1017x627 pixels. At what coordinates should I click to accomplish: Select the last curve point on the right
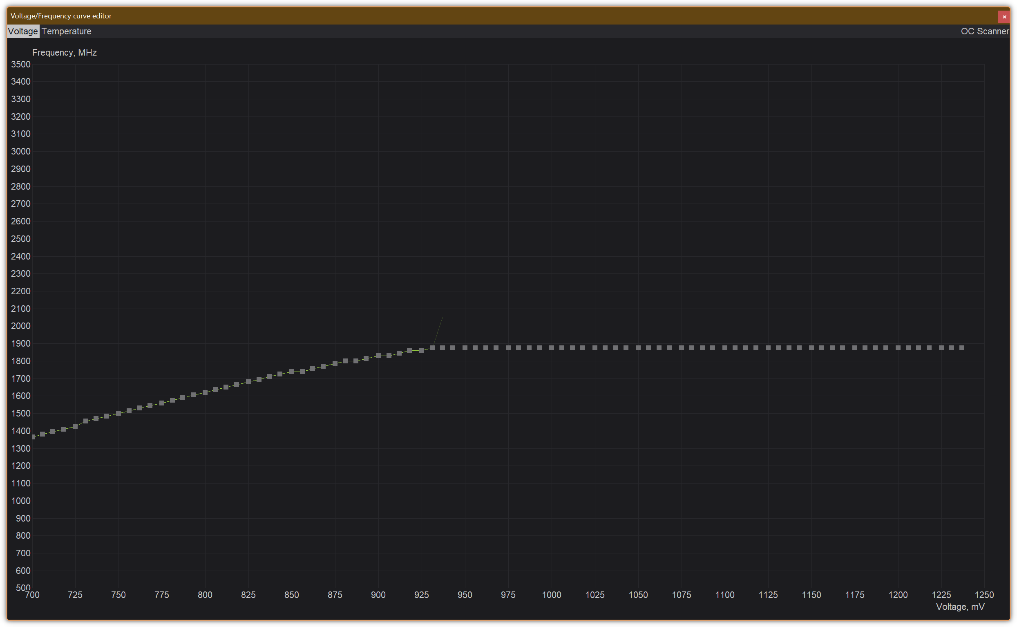click(x=962, y=348)
